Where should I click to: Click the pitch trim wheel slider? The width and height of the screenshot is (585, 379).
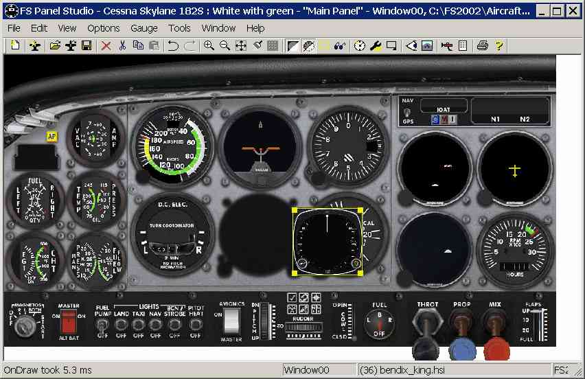pyautogui.click(x=265, y=321)
